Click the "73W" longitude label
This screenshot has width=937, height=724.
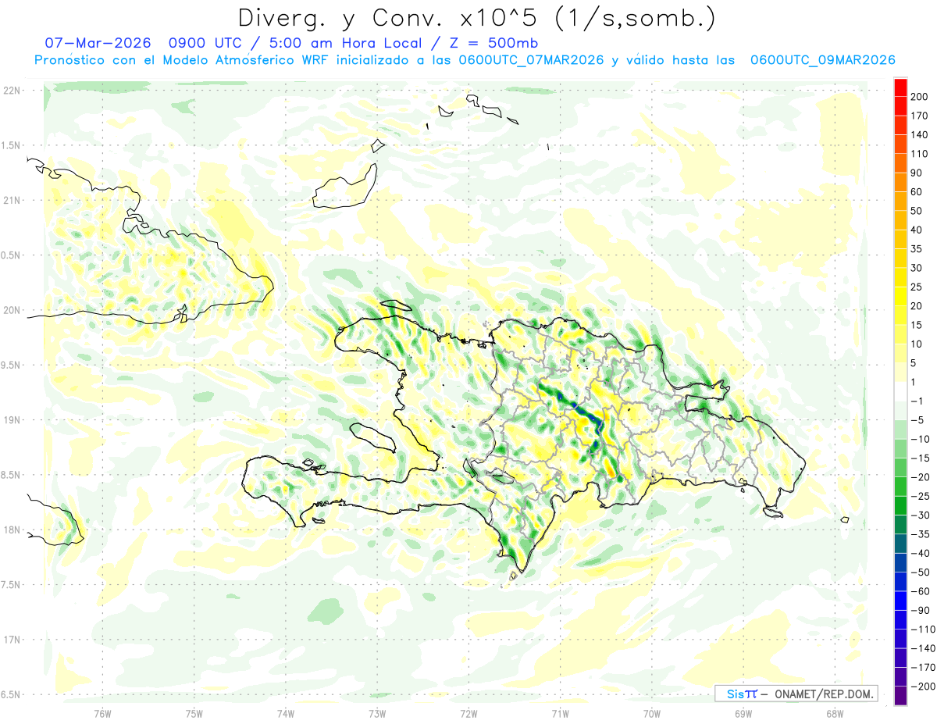coord(377,713)
